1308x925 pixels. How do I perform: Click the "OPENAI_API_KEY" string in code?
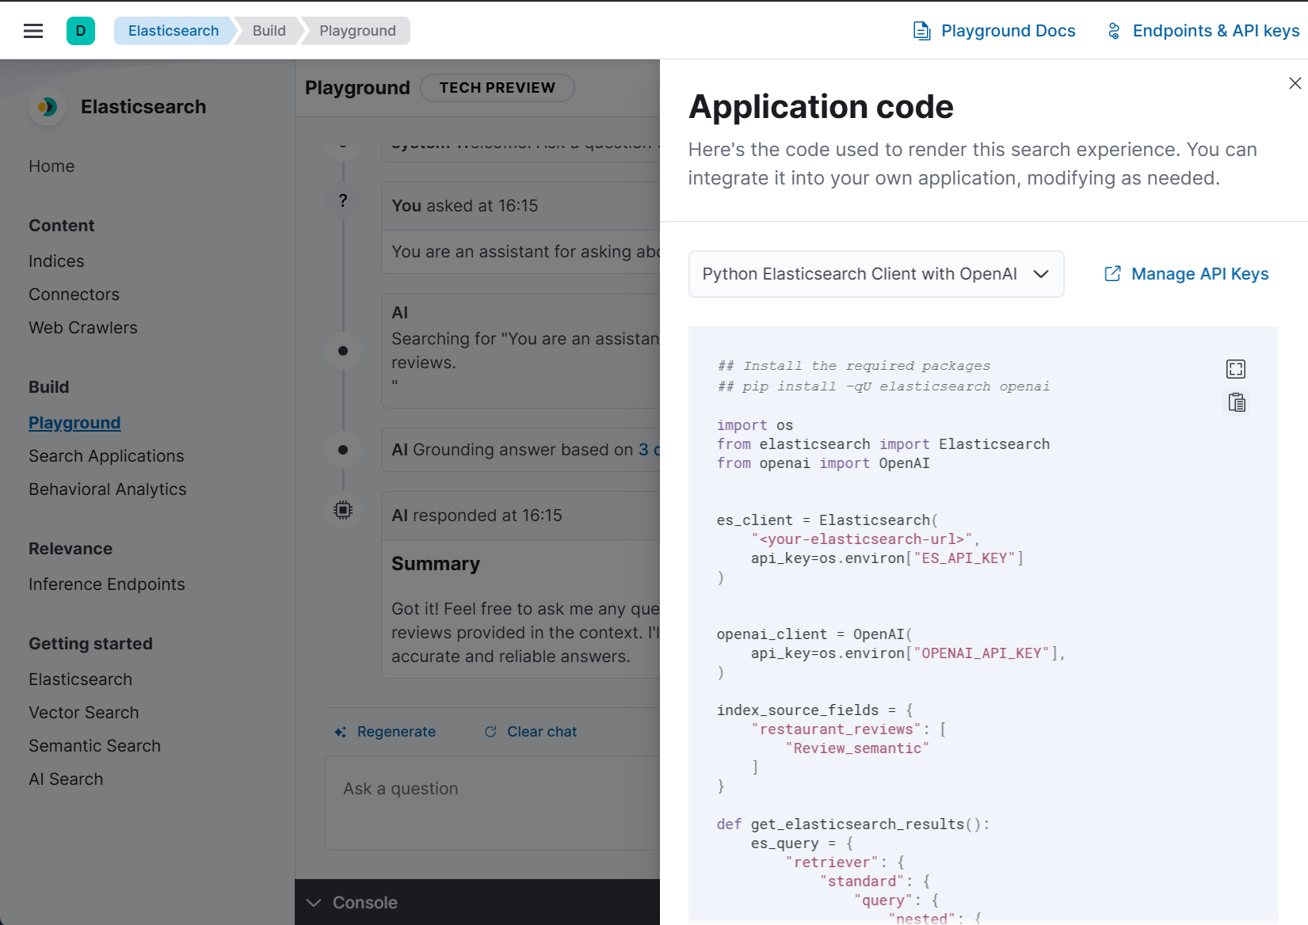[x=981, y=653]
